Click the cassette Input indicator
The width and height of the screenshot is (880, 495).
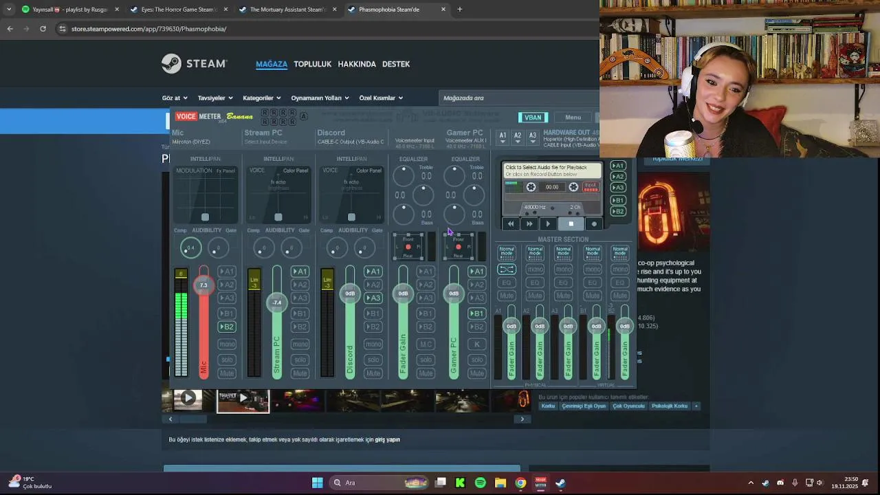590,187
